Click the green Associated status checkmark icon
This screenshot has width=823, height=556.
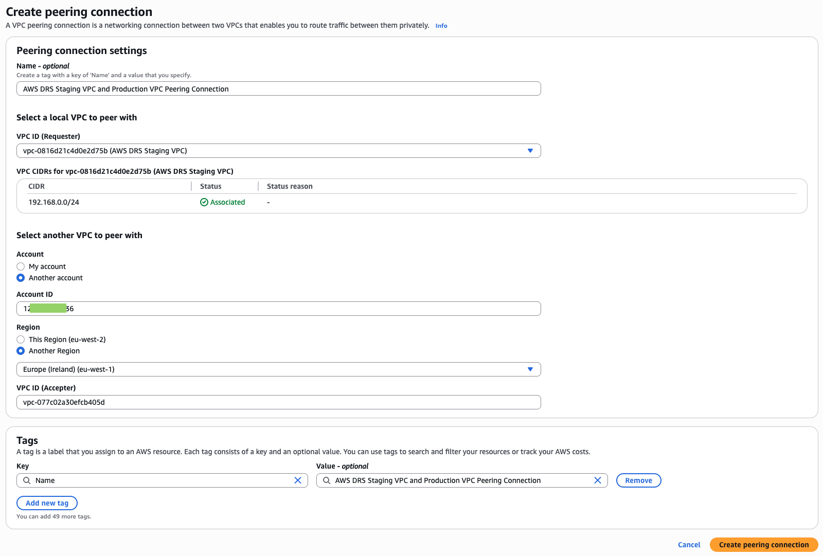click(204, 202)
